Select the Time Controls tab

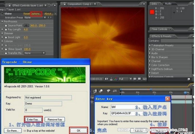click(160, 29)
